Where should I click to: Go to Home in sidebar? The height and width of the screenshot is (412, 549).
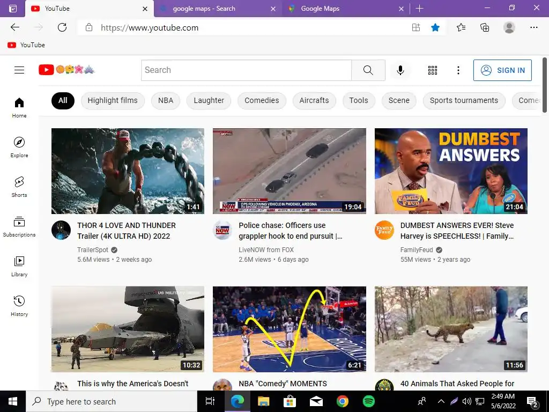(x=19, y=107)
